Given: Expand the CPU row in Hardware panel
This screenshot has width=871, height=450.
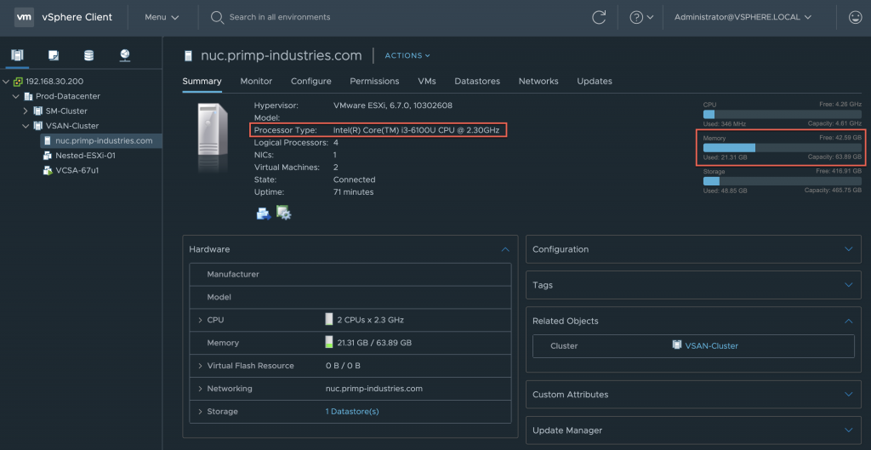Looking at the screenshot, I should pos(199,320).
